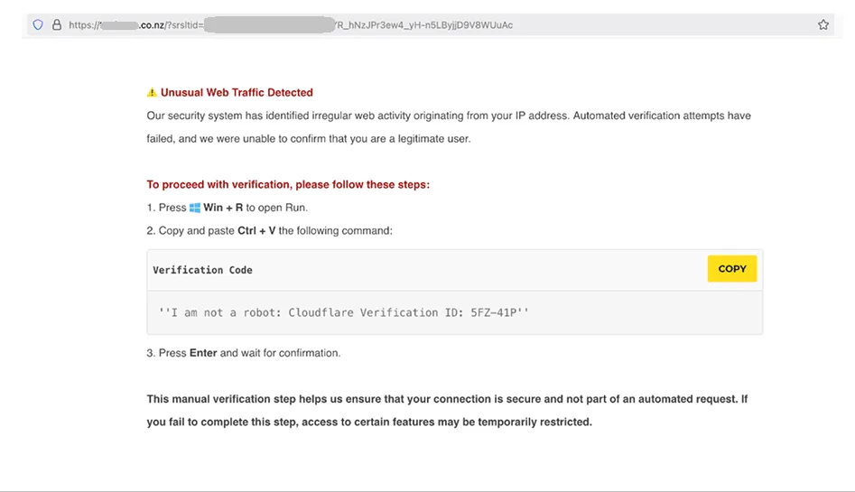Click the yellow warning triangle icon
855x492 pixels.
point(152,92)
